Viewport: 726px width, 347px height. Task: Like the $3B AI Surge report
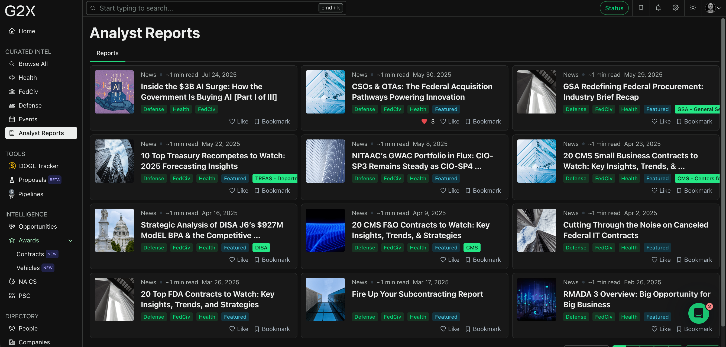[x=239, y=122]
